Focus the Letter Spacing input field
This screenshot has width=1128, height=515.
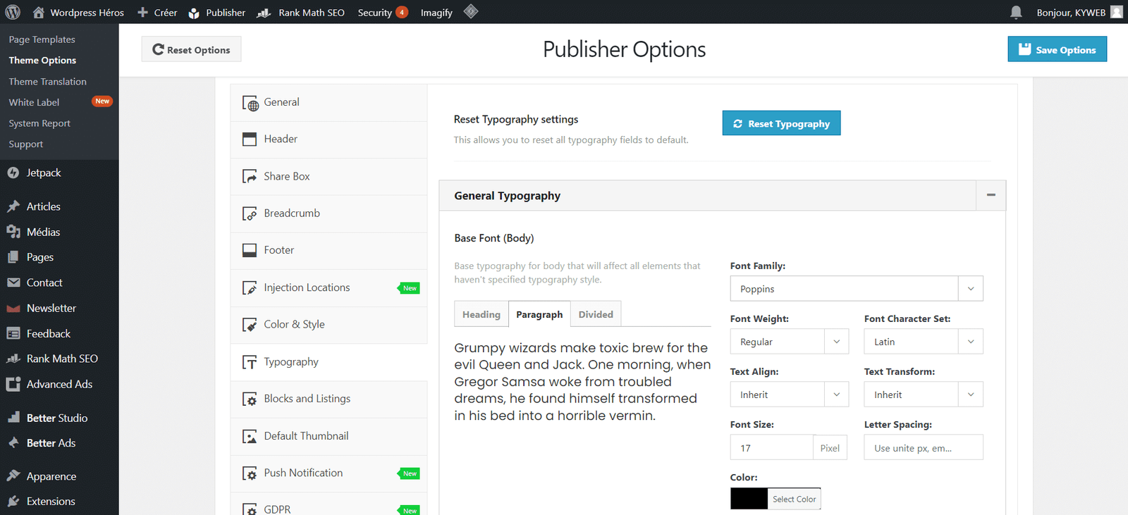click(x=923, y=448)
